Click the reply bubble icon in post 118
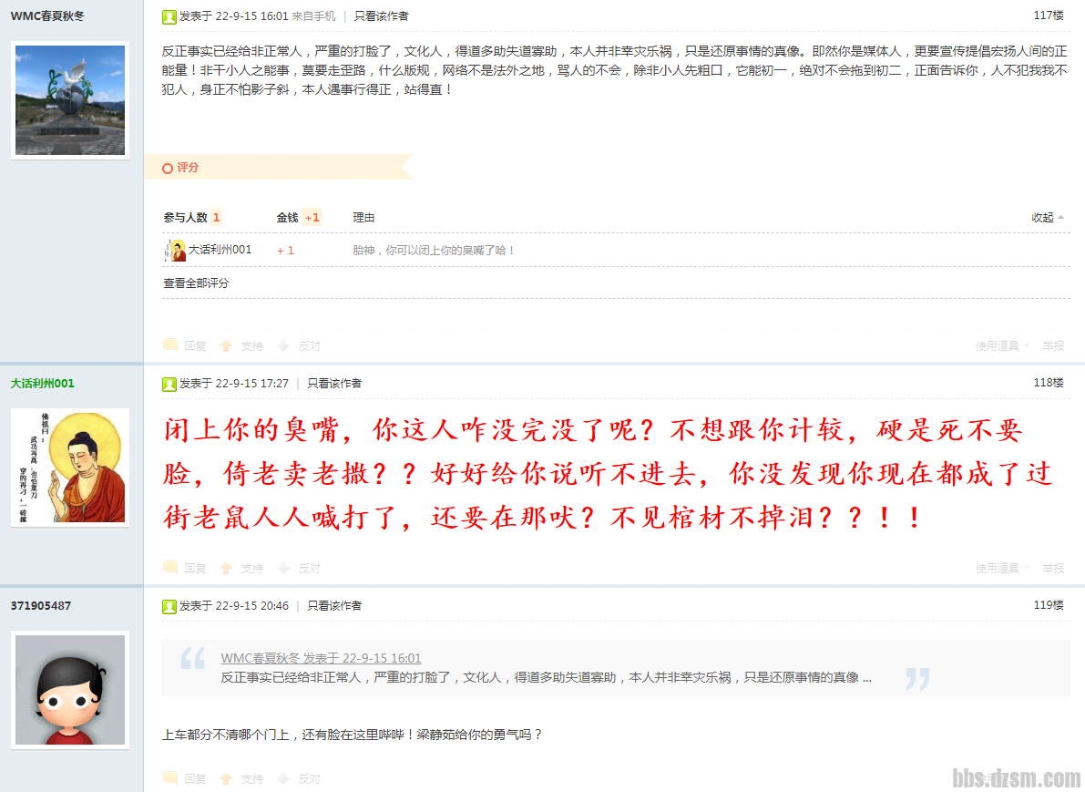Screen dimensions: 1085x792 point(170,568)
